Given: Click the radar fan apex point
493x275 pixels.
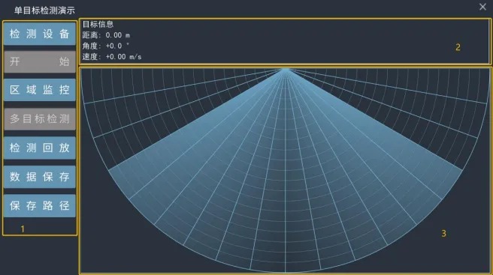Looking at the screenshot, I should coord(285,69).
